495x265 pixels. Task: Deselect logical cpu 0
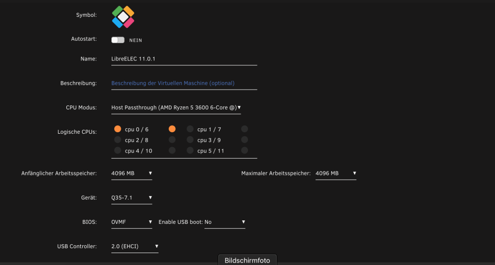tap(118, 129)
